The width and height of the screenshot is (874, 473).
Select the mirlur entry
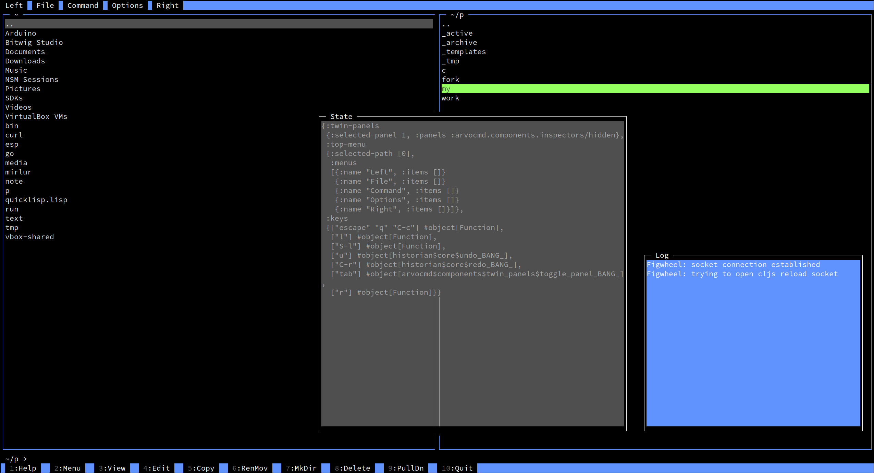[19, 172]
